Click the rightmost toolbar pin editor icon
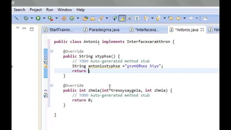Image resolution: width=231 pixels, height=130 pixels. coord(205,18)
